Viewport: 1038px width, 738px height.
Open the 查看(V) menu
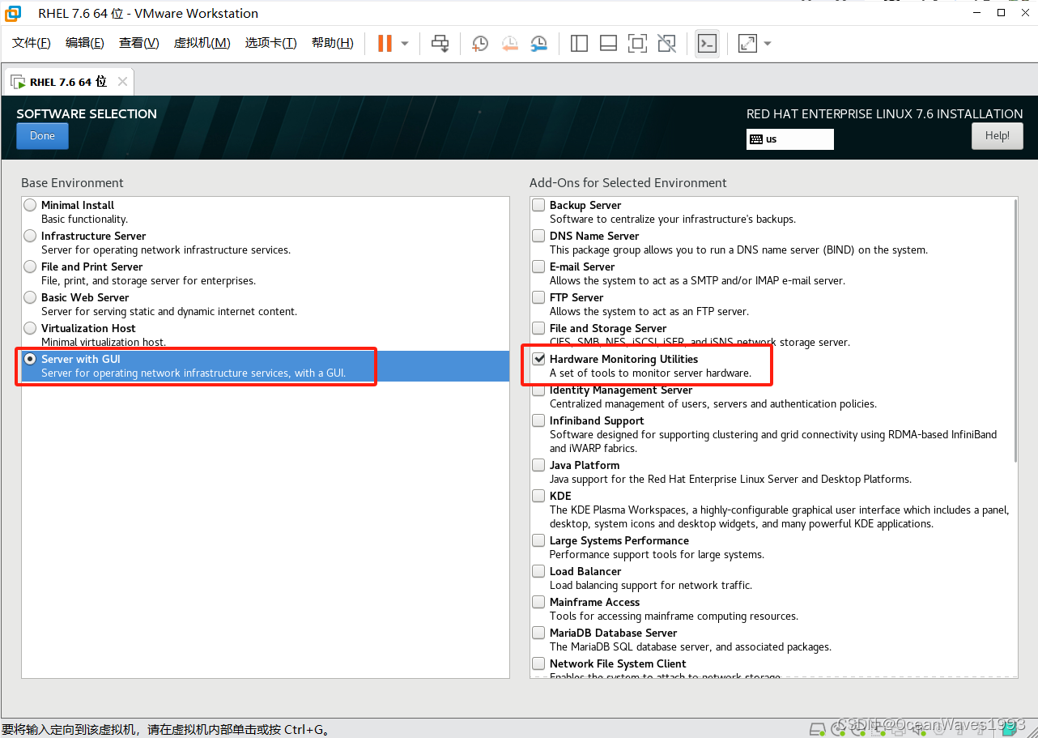point(139,43)
